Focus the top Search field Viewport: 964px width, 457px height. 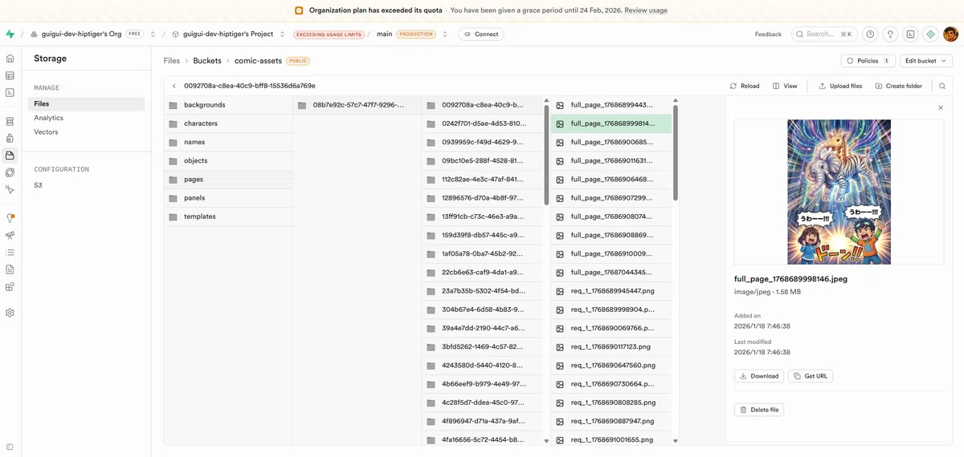824,34
